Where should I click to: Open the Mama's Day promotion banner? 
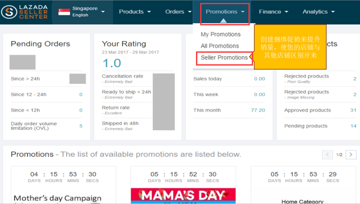183,196
